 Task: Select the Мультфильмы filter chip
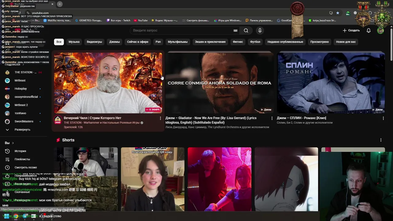click(x=178, y=42)
